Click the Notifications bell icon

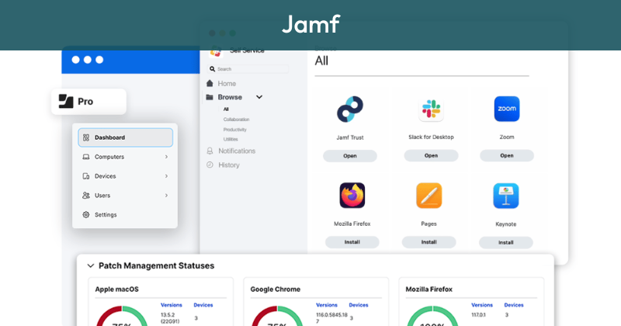pyautogui.click(x=210, y=151)
